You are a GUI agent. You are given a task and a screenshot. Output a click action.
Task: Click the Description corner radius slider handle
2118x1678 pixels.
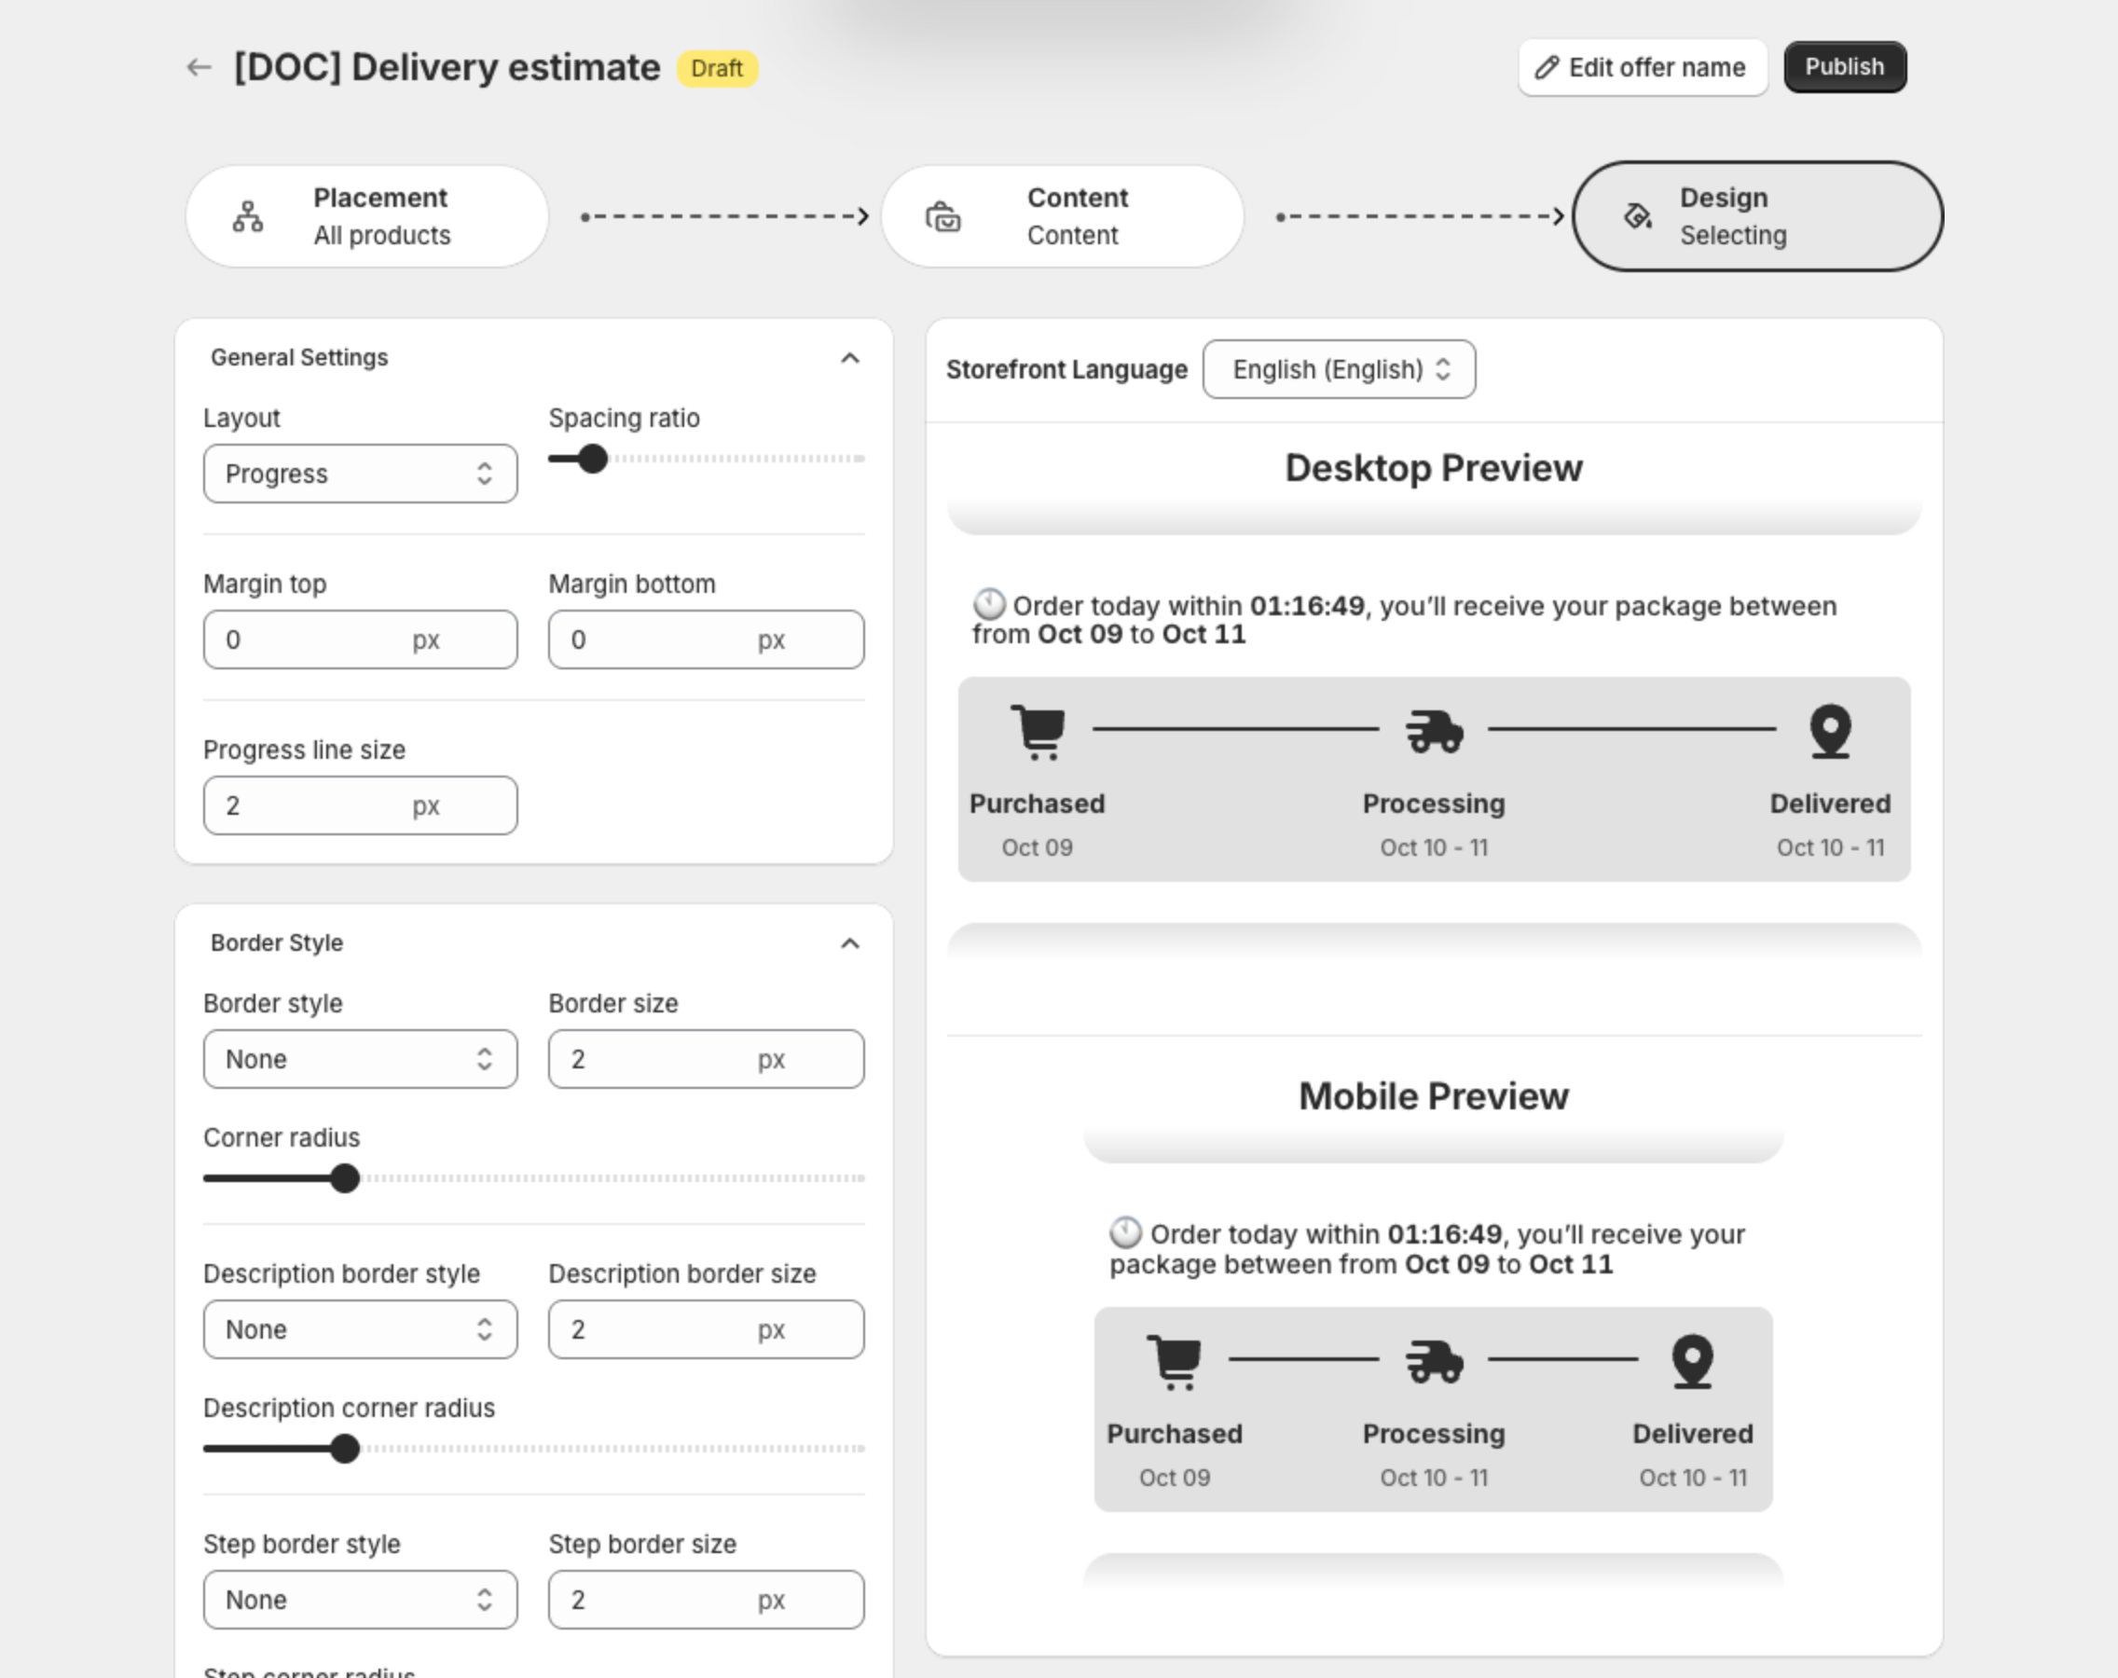(x=345, y=1448)
